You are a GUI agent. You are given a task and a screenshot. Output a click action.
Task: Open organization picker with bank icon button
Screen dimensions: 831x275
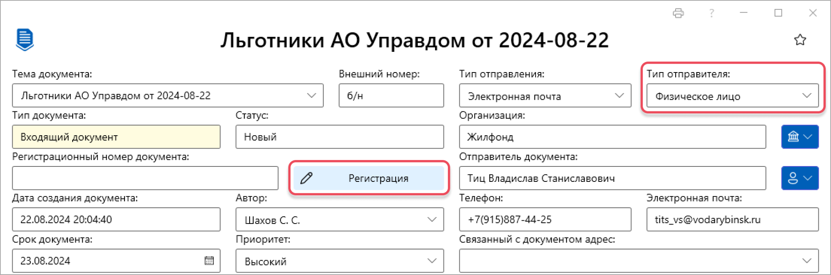pyautogui.click(x=800, y=137)
